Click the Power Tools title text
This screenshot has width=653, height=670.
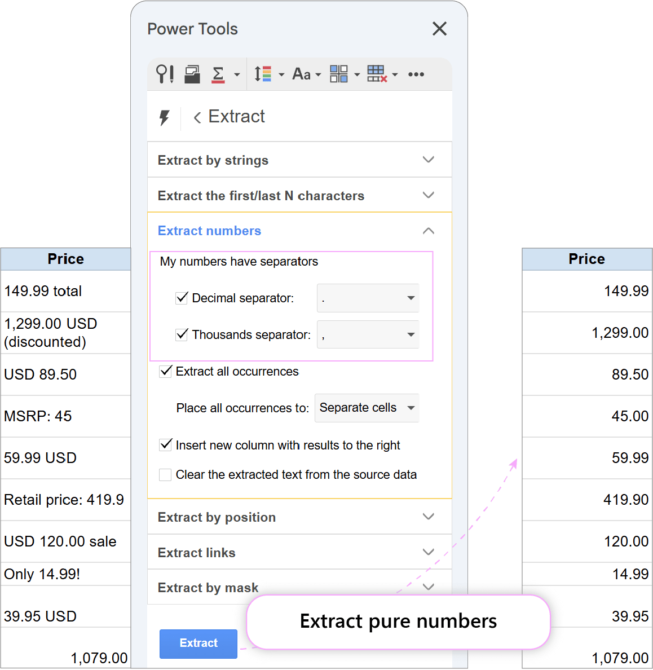[x=192, y=29]
